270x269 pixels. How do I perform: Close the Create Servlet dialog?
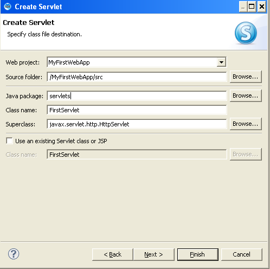coord(261,7)
